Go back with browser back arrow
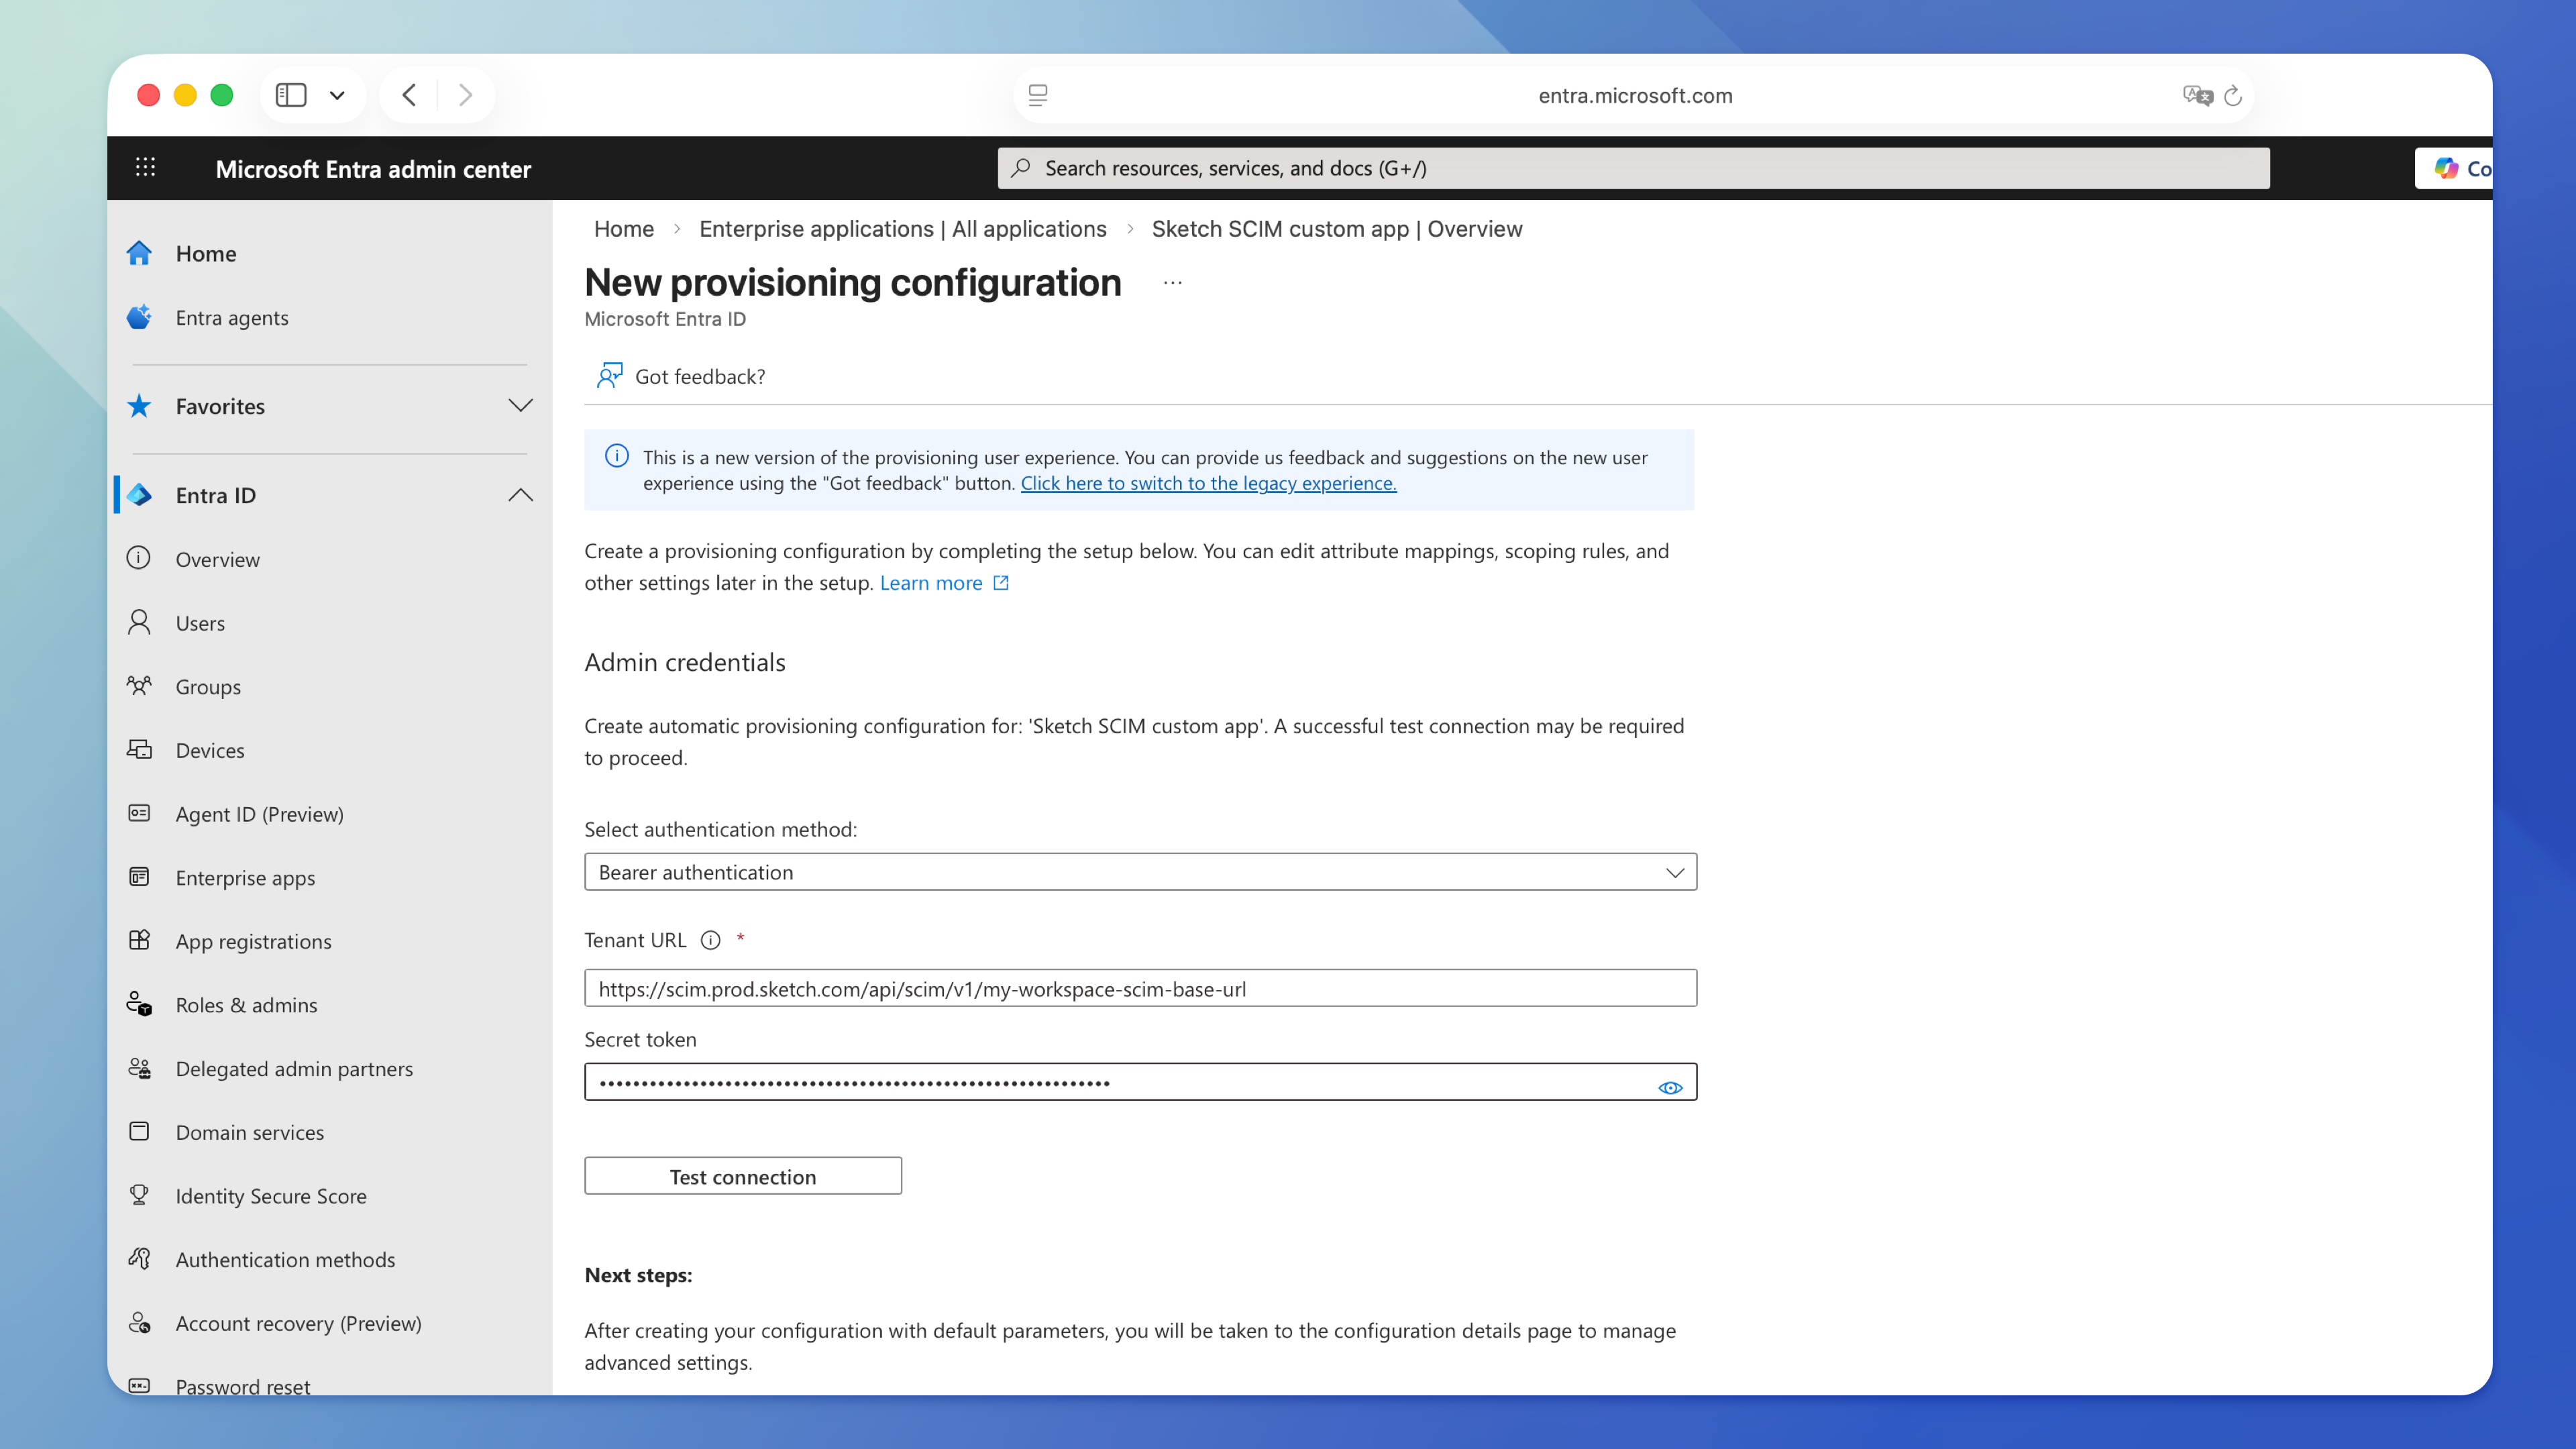This screenshot has height=1449, width=2576. pos(409,95)
